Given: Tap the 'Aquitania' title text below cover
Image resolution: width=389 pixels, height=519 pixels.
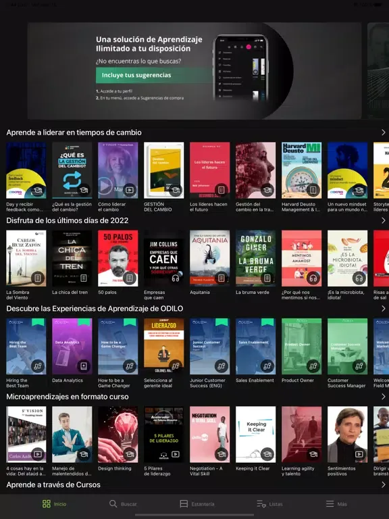Looking at the screenshot, I should (199, 292).
